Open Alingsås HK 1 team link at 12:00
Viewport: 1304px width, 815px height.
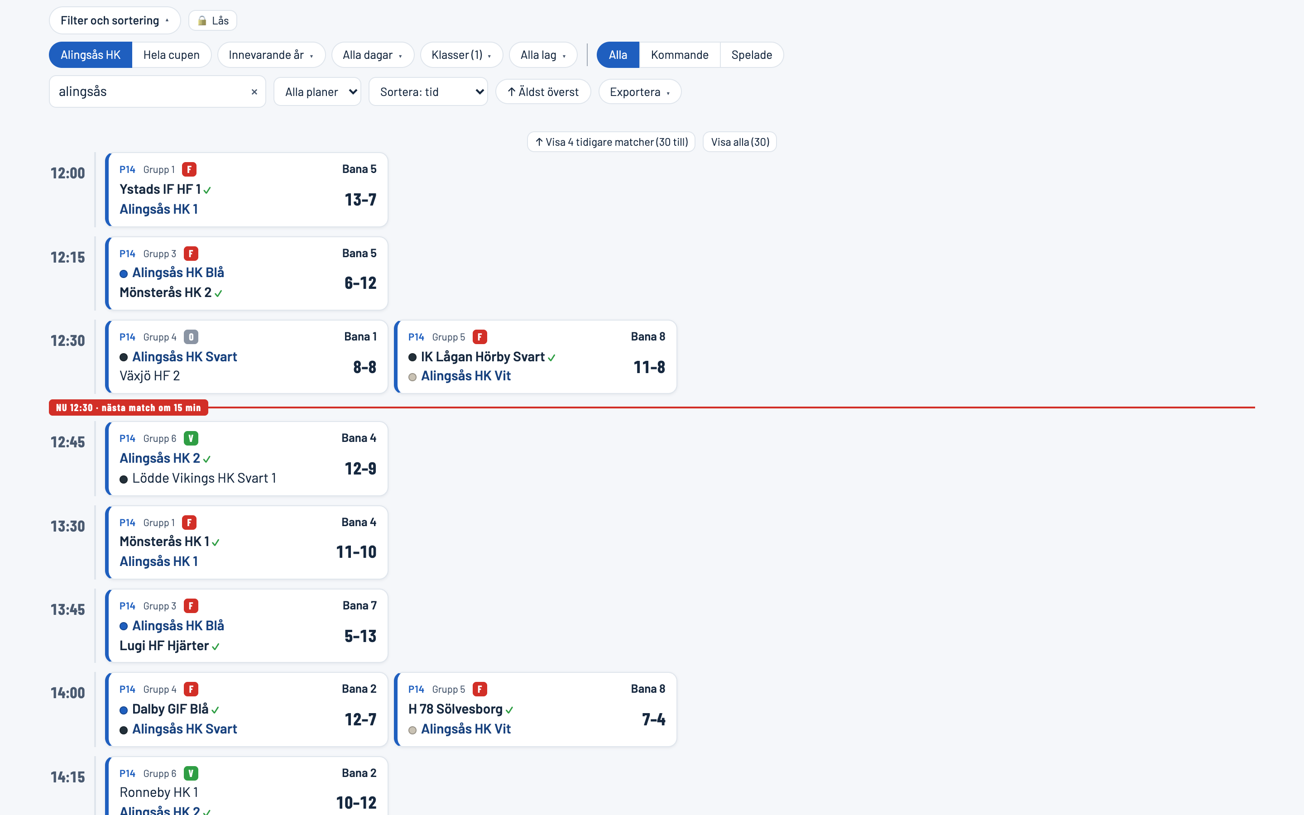[x=159, y=209]
